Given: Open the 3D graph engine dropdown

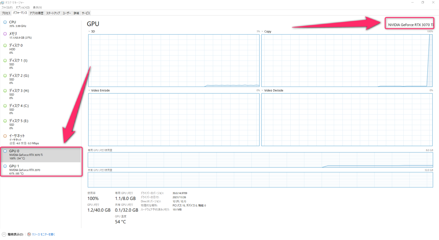Looking at the screenshot, I should 89,31.
